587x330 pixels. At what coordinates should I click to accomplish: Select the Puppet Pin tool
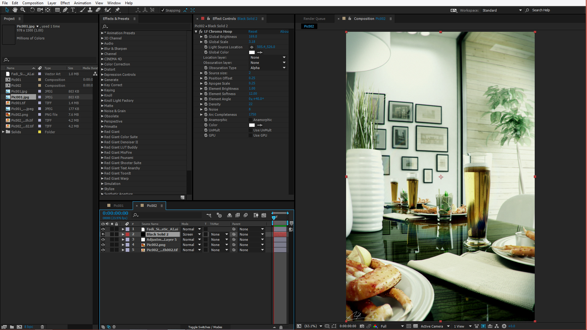[x=117, y=10]
